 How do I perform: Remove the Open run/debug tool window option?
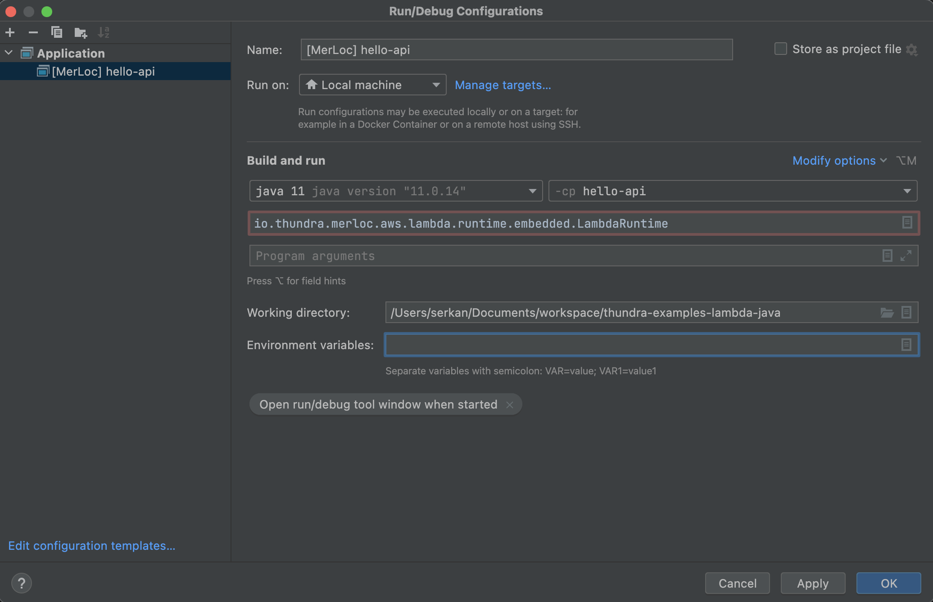pyautogui.click(x=510, y=404)
